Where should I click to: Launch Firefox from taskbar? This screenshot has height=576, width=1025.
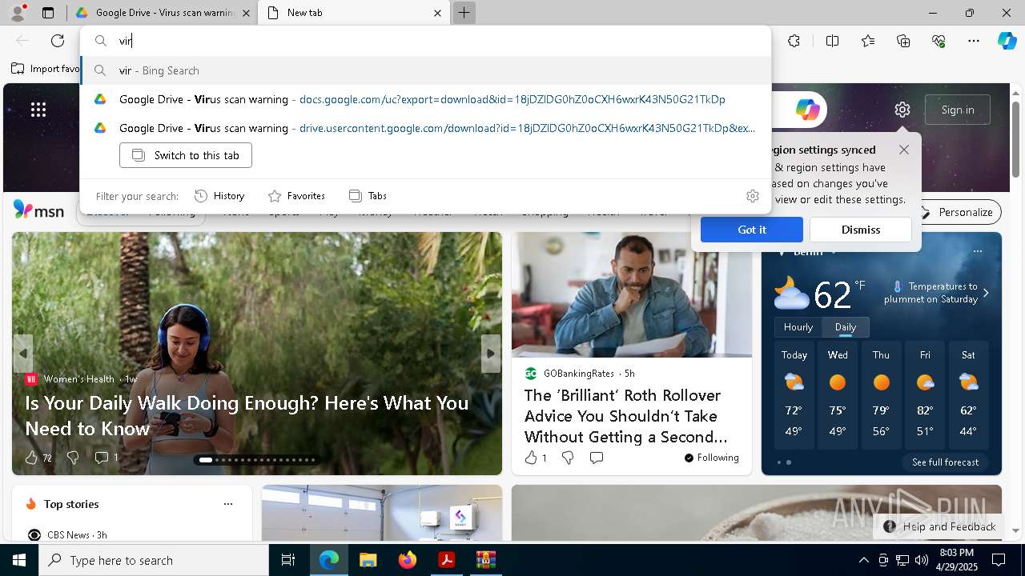408,560
